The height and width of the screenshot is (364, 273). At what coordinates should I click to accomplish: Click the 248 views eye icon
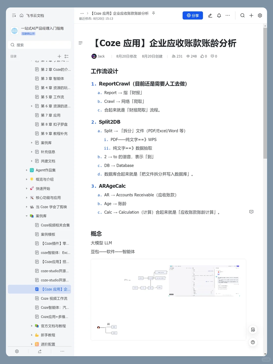188,56
